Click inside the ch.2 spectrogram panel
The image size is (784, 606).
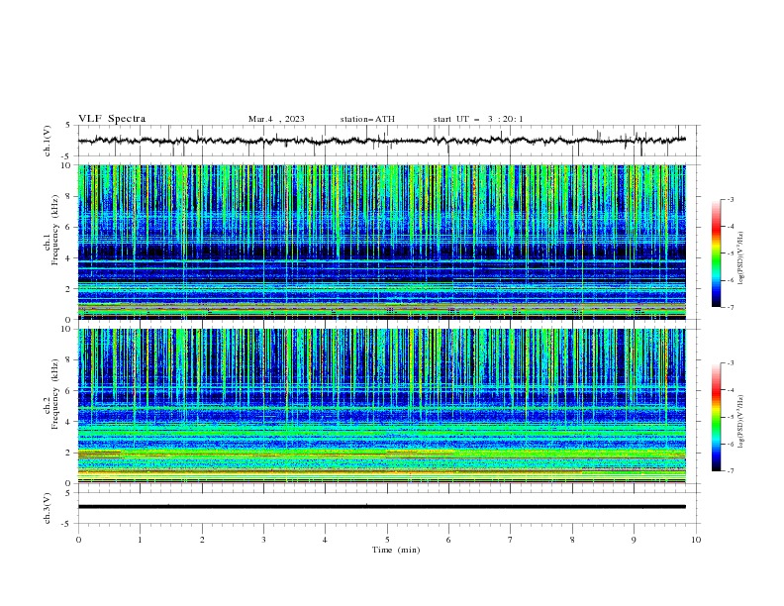click(382, 406)
